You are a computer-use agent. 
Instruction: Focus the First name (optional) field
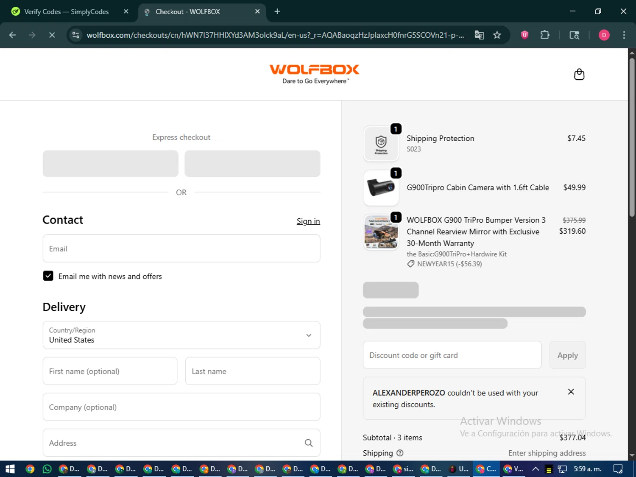[110, 371]
